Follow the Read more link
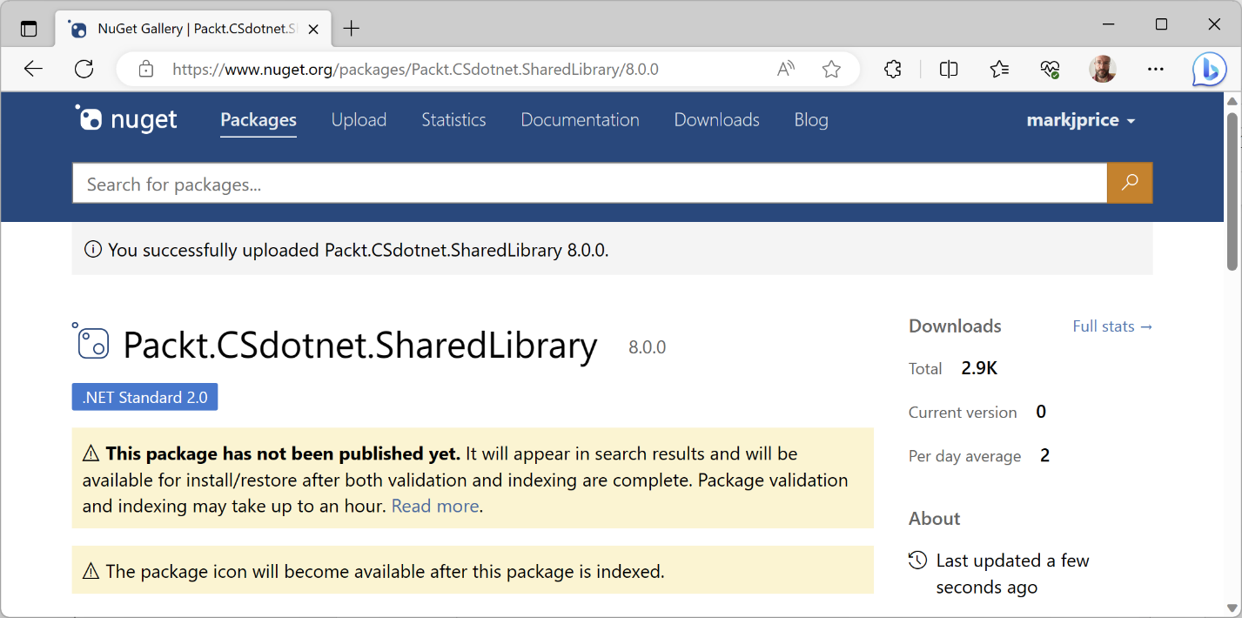Viewport: 1242px width, 618px height. coord(435,506)
